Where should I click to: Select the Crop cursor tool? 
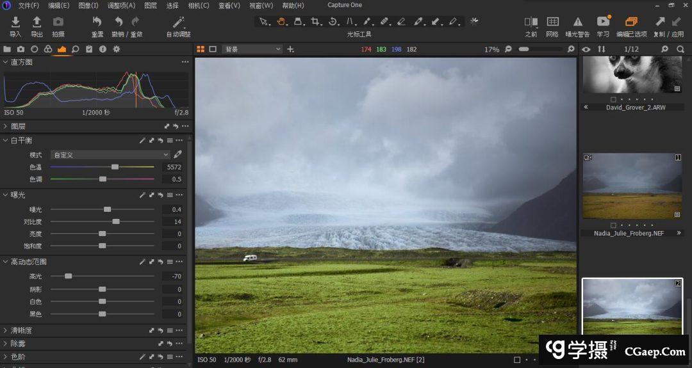coord(315,22)
